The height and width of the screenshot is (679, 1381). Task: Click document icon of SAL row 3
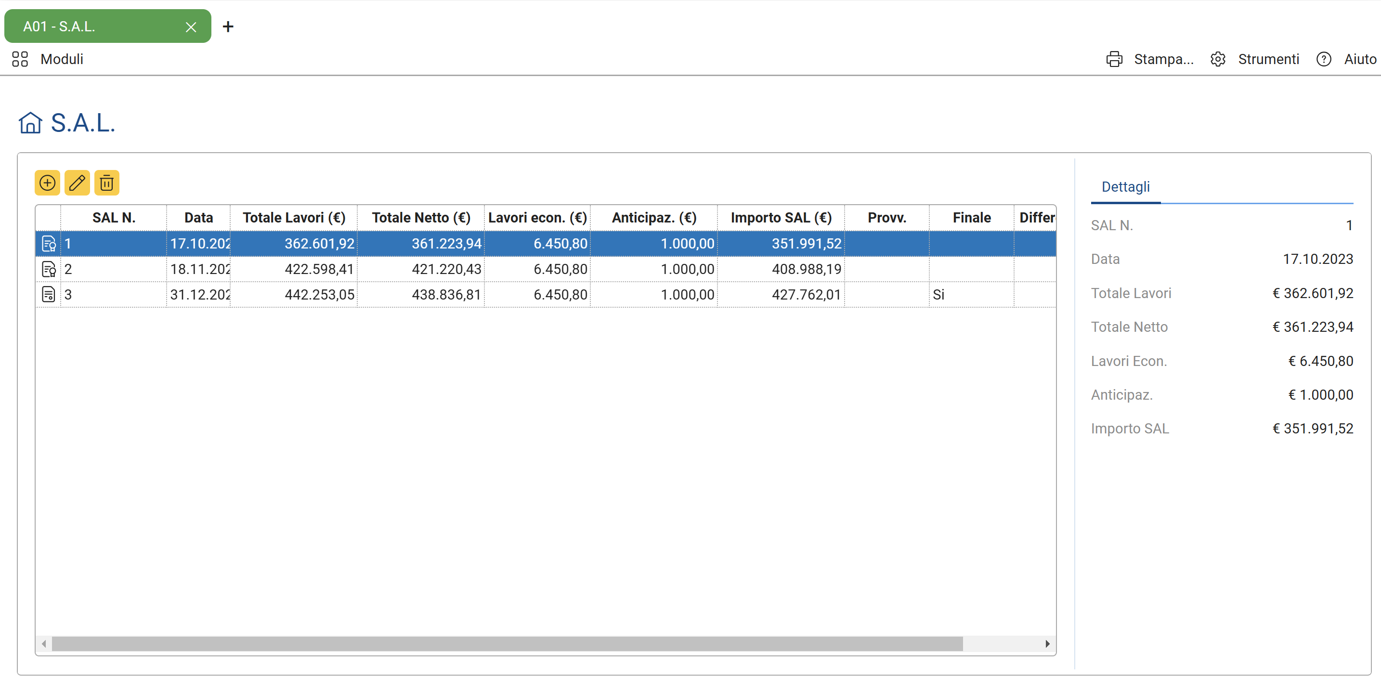(48, 294)
